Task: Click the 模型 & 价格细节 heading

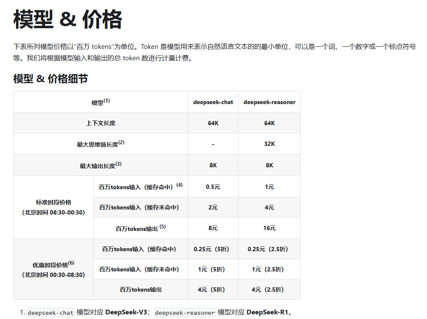Action: click(x=50, y=78)
